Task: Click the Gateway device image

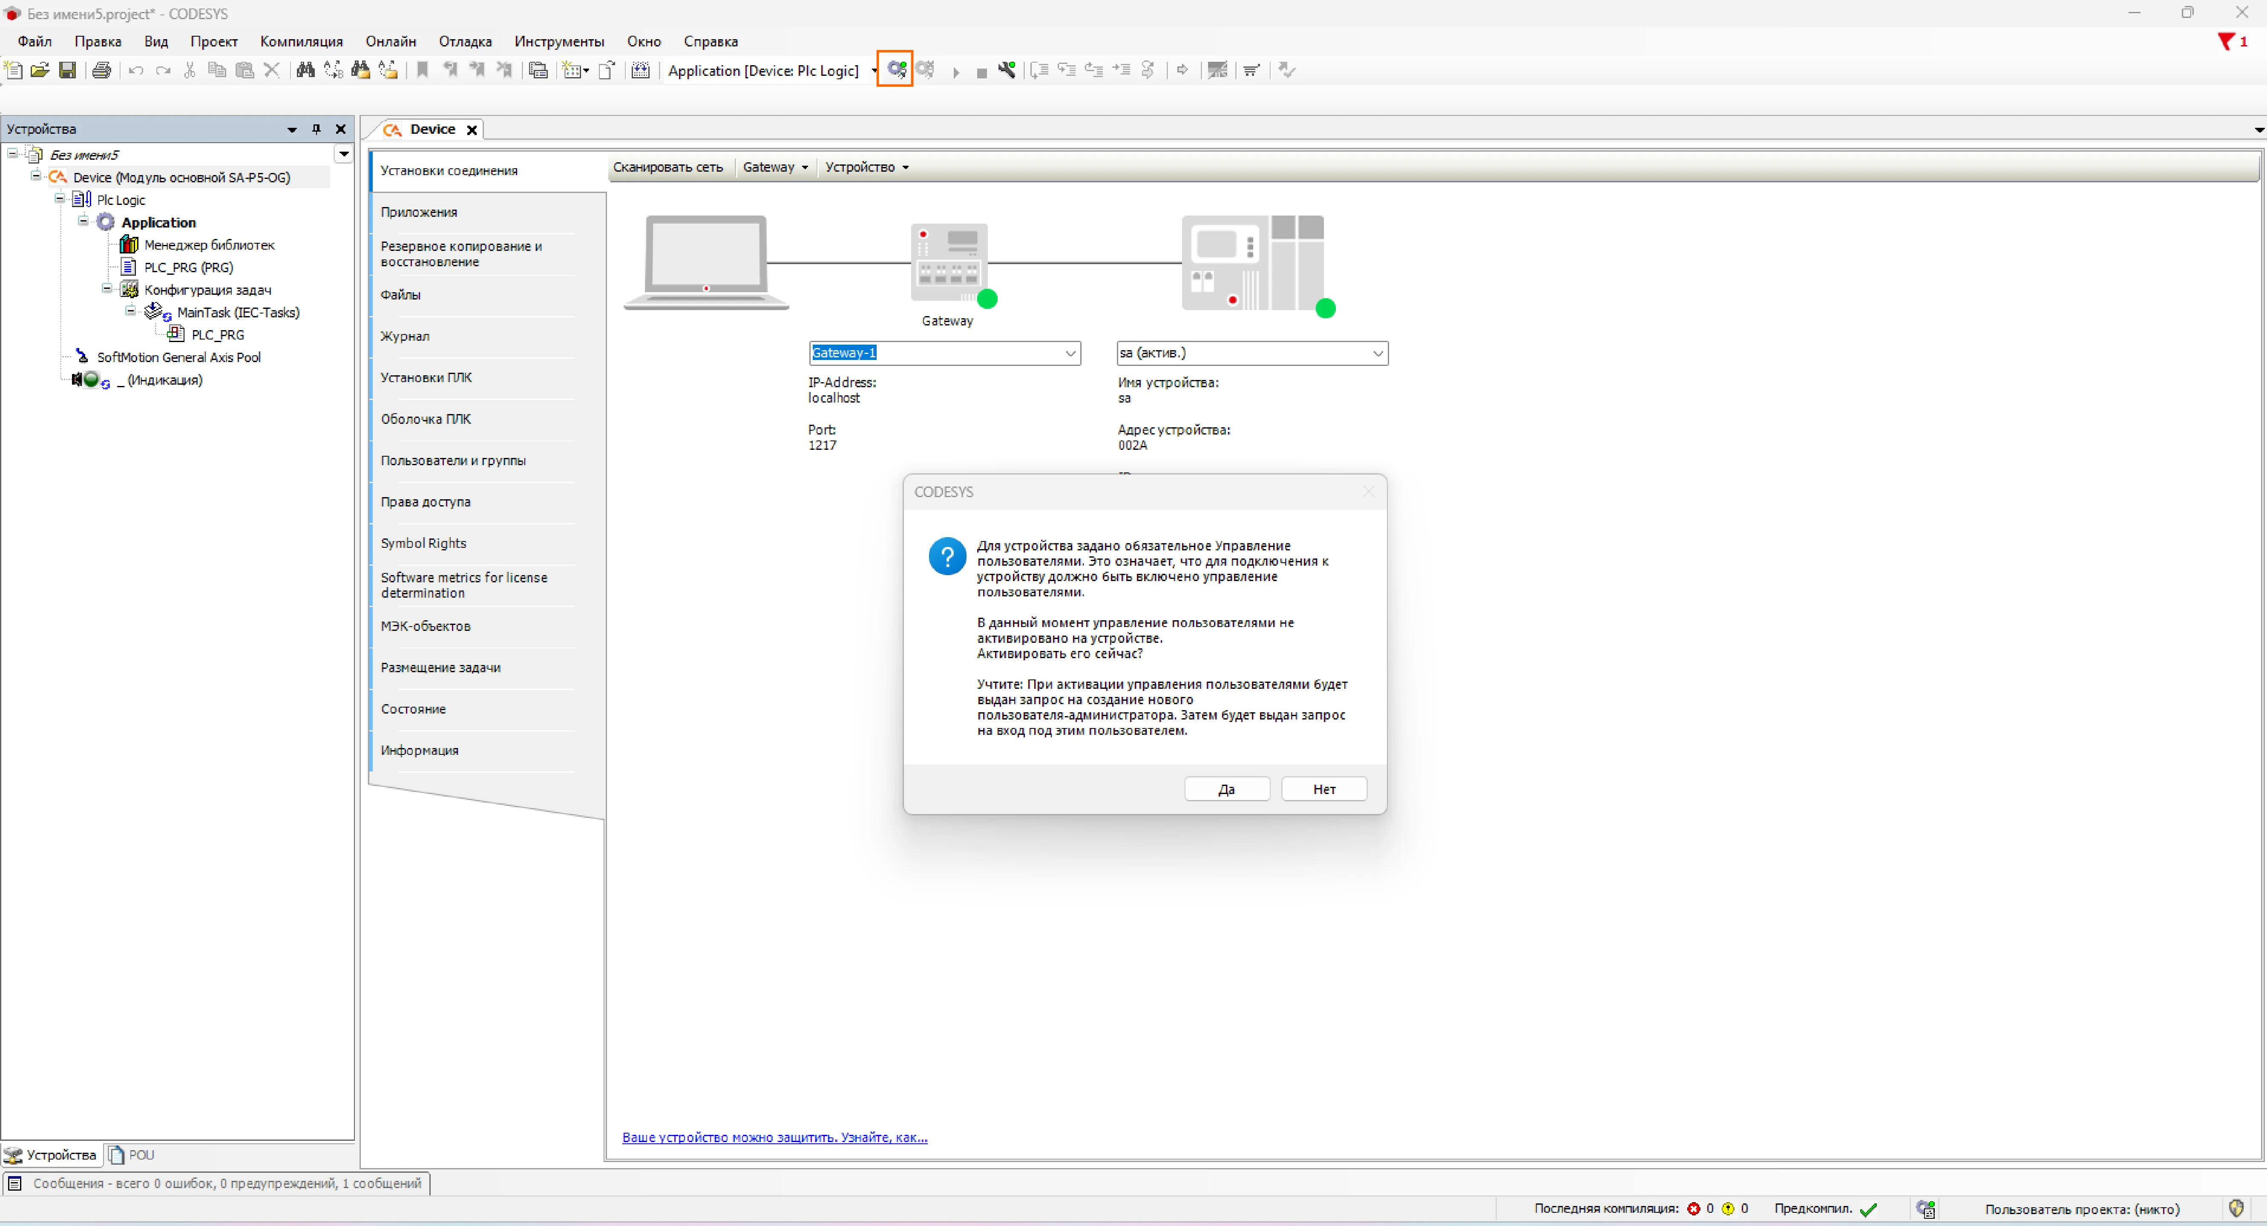Action: point(949,263)
